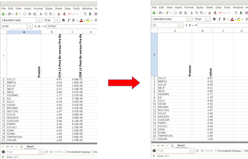Image resolution: width=248 pixels, height=159 pixels.
Task: Click Spelling check icon in right window
Action: (241, 13)
